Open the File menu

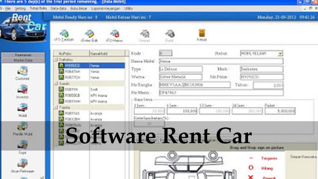(x=8, y=8)
